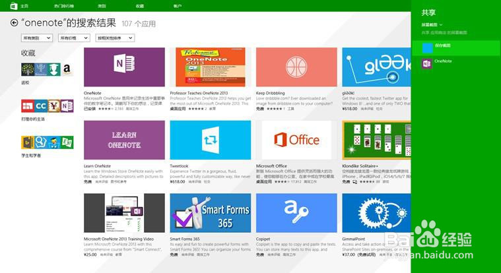The width and height of the screenshot is (501, 273).
Task: Open the 收藏 collections tab in the top bar
Action: point(140,7)
